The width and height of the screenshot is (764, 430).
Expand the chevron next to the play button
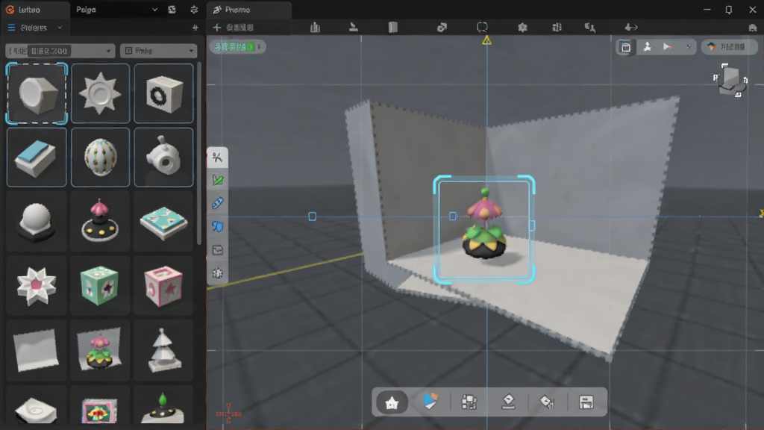coord(688,47)
